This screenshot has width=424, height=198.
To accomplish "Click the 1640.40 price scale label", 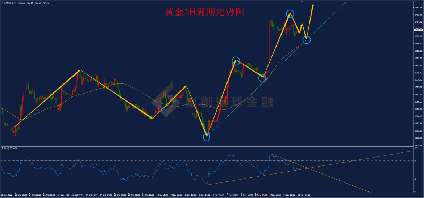I will click(418, 109).
